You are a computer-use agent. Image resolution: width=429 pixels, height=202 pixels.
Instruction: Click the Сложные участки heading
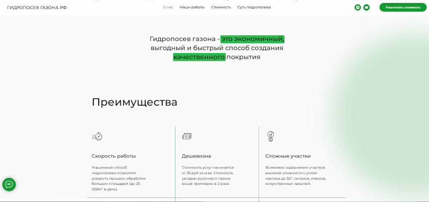(288, 156)
